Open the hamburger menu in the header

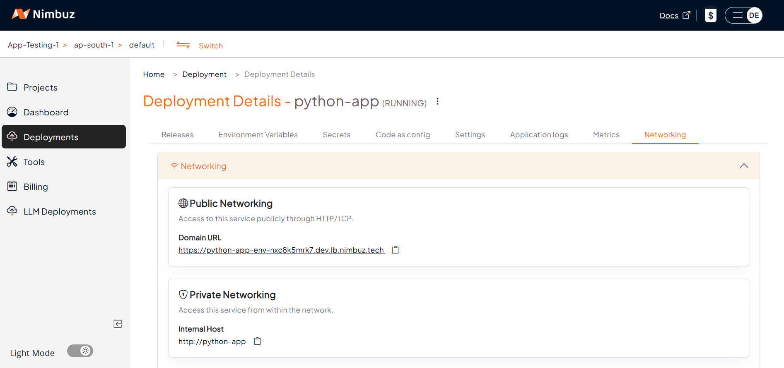coord(737,16)
